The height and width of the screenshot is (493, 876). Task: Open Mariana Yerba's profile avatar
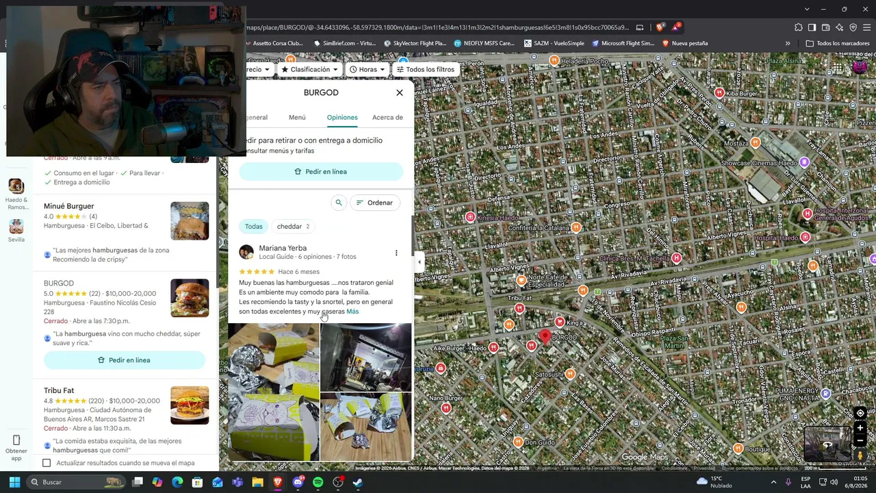click(246, 252)
